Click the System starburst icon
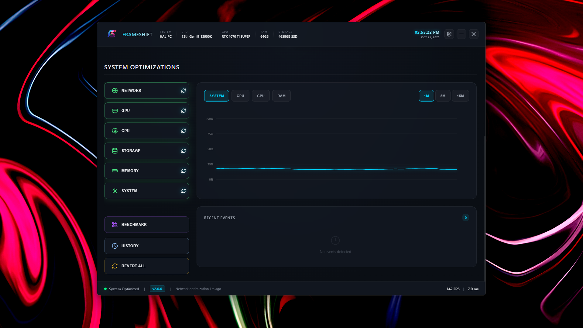 click(x=115, y=191)
